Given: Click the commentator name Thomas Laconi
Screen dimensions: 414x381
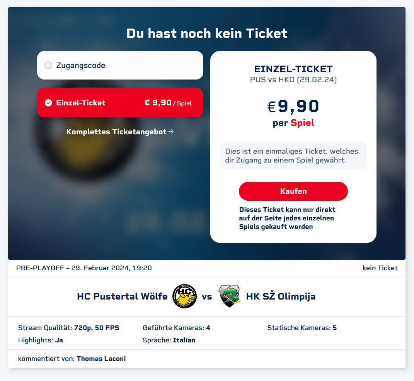Looking at the screenshot, I should 101,359.
